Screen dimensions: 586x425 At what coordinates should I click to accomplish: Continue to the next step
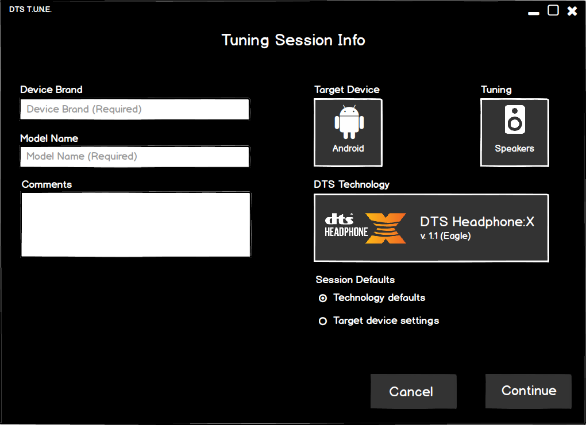529,391
